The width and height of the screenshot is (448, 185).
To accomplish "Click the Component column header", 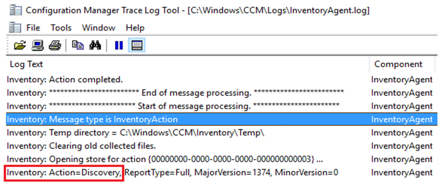I will click(402, 64).
